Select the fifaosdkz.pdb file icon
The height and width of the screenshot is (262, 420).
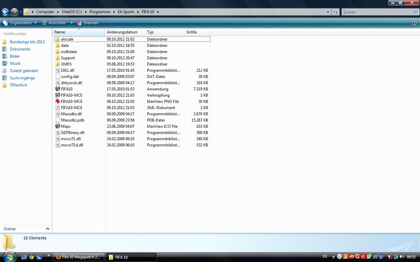(58, 120)
